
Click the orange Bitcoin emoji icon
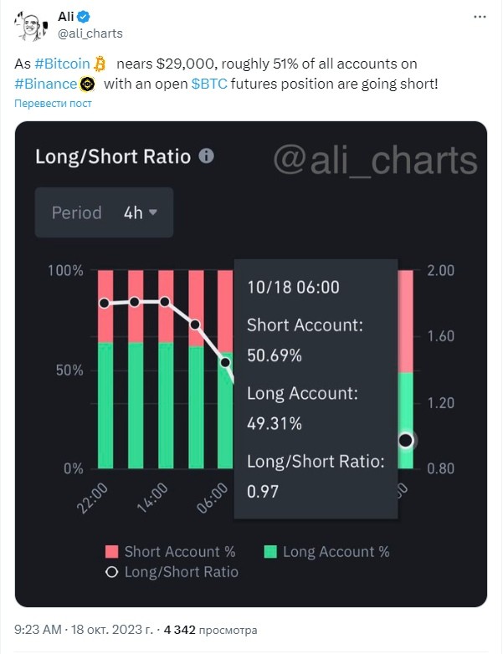(100, 64)
